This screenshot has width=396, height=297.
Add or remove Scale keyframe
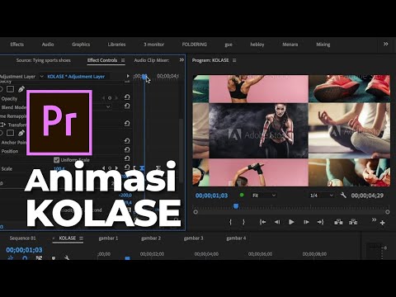coord(110,168)
